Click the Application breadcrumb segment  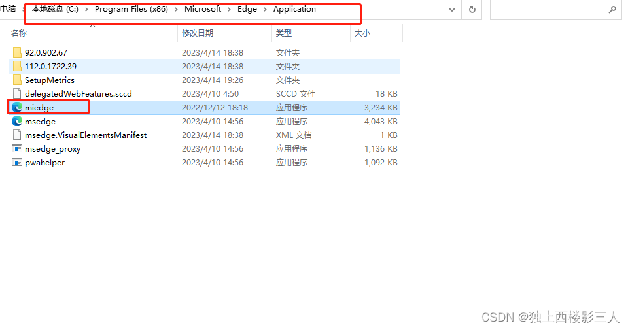pos(294,9)
